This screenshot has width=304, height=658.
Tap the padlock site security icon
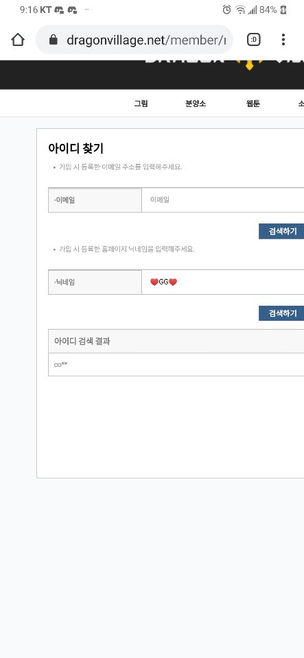click(x=53, y=40)
